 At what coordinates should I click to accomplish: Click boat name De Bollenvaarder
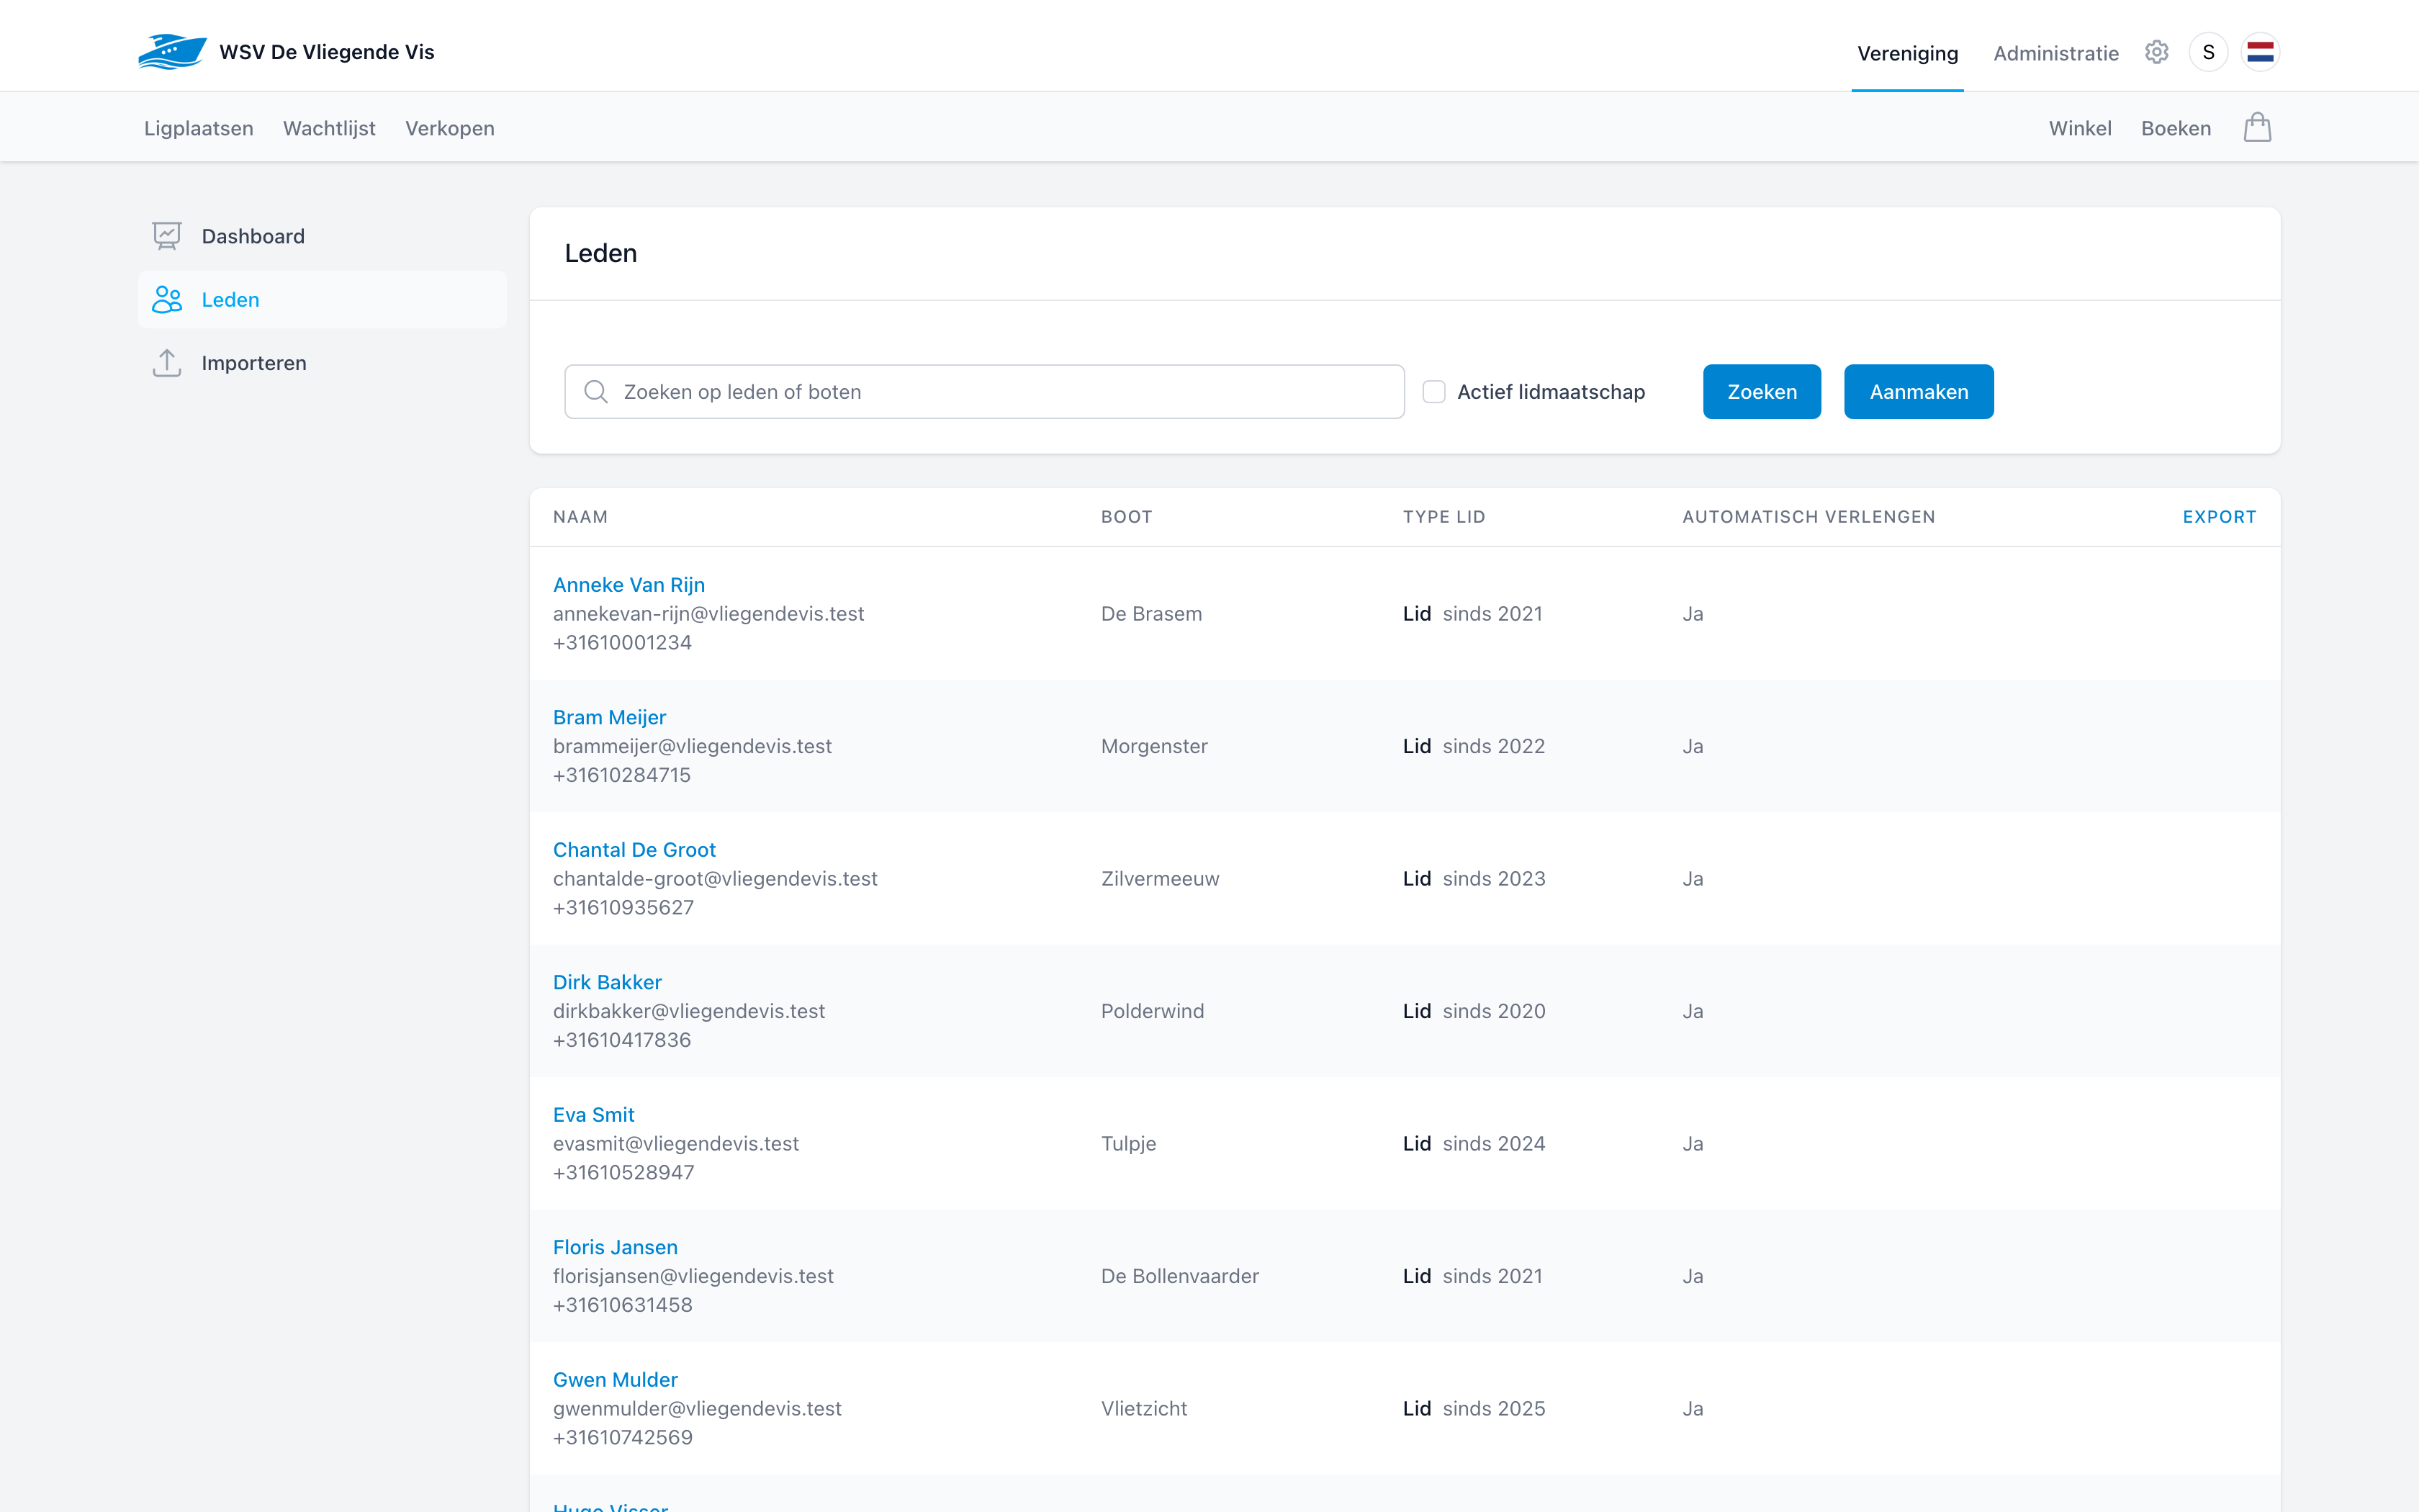1179,1276
